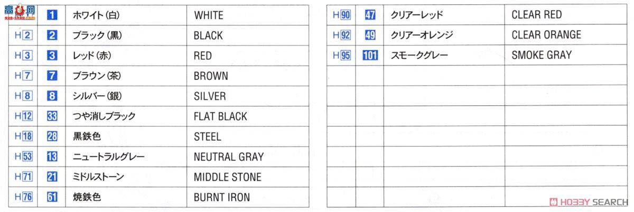Click the blue 61 badge for BURNT IRON
Viewport: 634px width, 212px height.
52,197
